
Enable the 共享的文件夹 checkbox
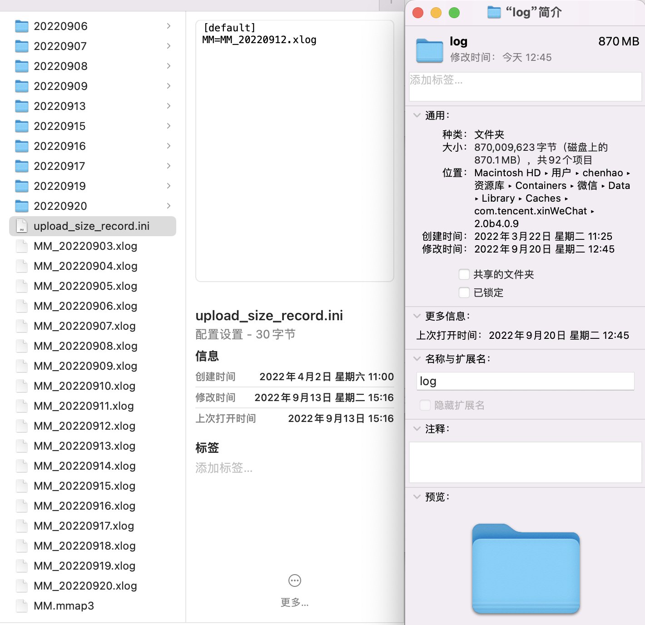(x=464, y=274)
